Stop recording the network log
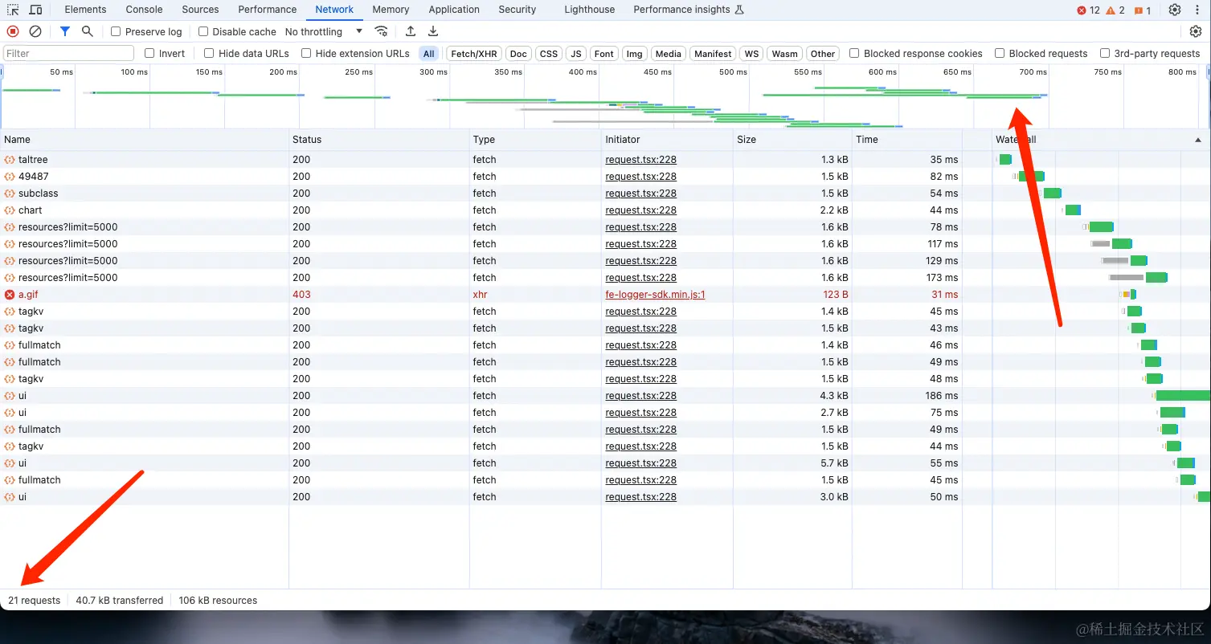The width and height of the screenshot is (1211, 644). (x=13, y=31)
